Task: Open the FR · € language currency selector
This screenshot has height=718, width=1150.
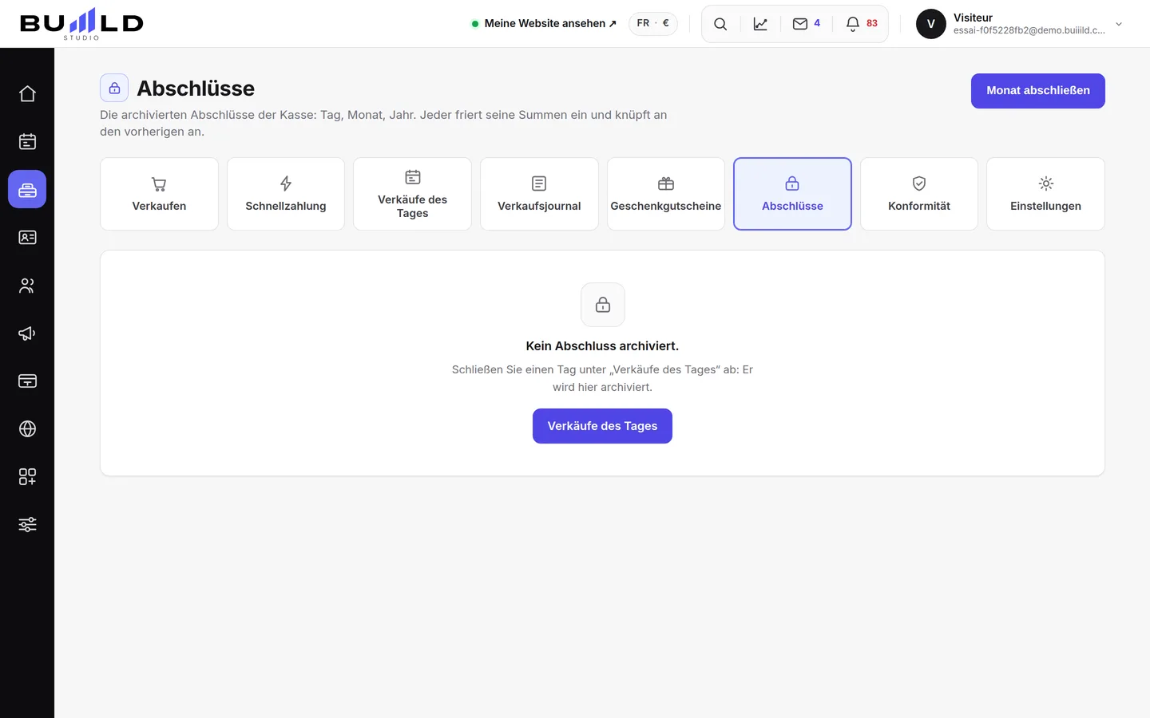Action: 653,24
